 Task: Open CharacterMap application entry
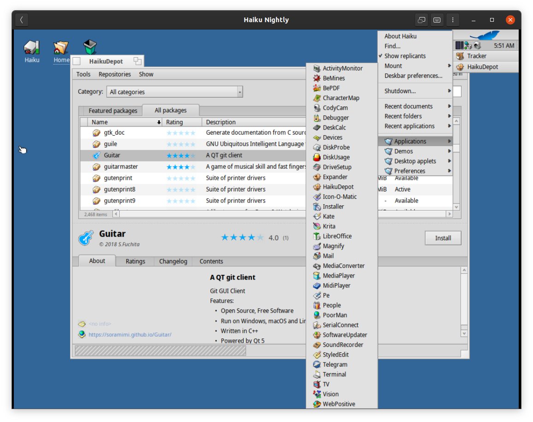click(342, 98)
